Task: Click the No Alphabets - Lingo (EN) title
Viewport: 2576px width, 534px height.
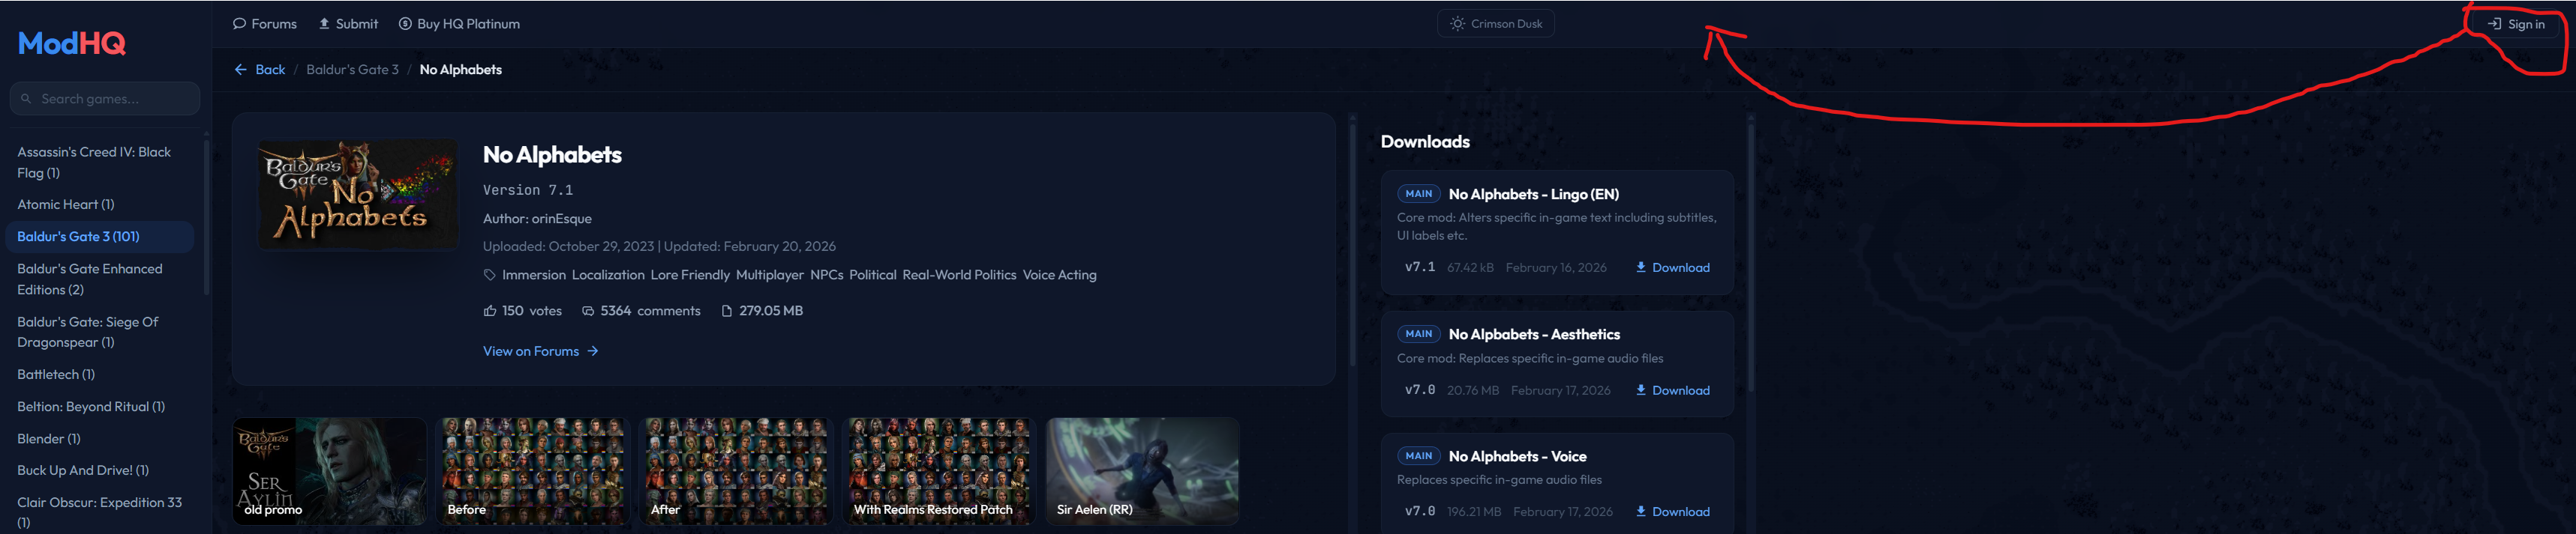Action: [1533, 195]
